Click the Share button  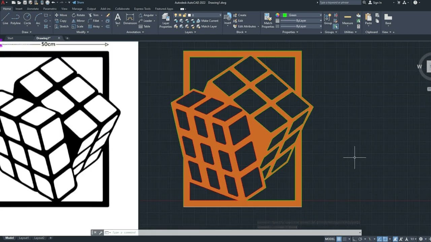pyautogui.click(x=78, y=2)
